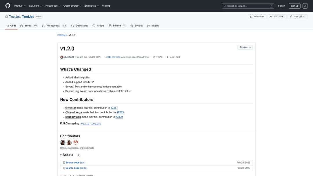Click the Notifications button
Screen dimensions: 313x176
point(257,17)
